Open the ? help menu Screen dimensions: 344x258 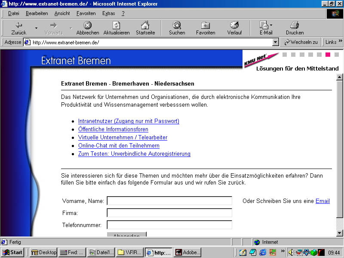123,13
